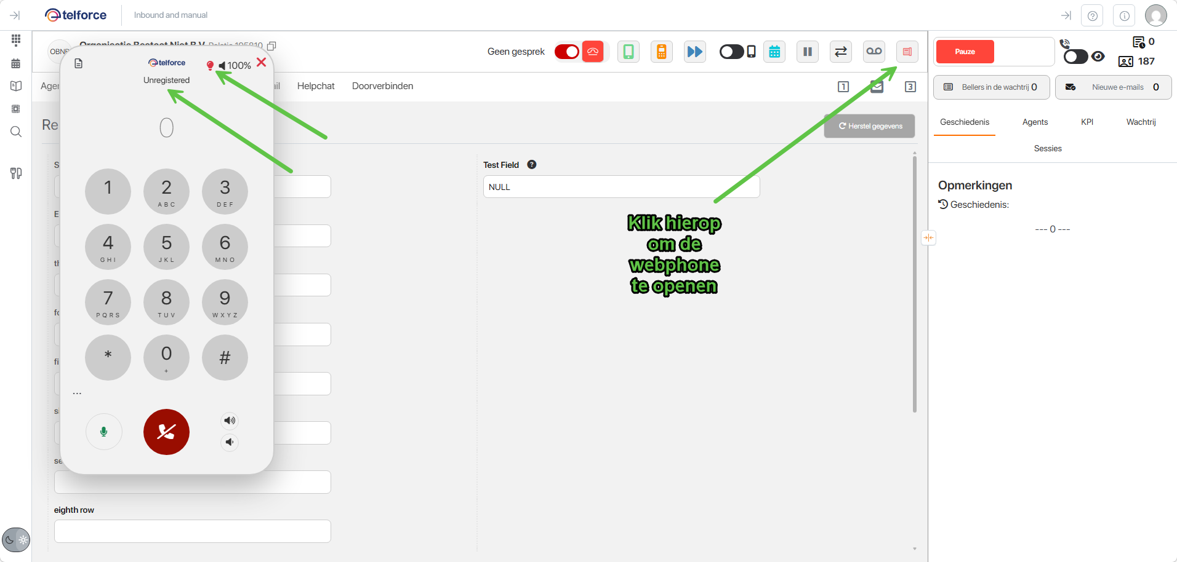Image resolution: width=1177 pixels, height=562 pixels.
Task: Toggle the red 'Geen gesprek' switch
Action: 567,52
